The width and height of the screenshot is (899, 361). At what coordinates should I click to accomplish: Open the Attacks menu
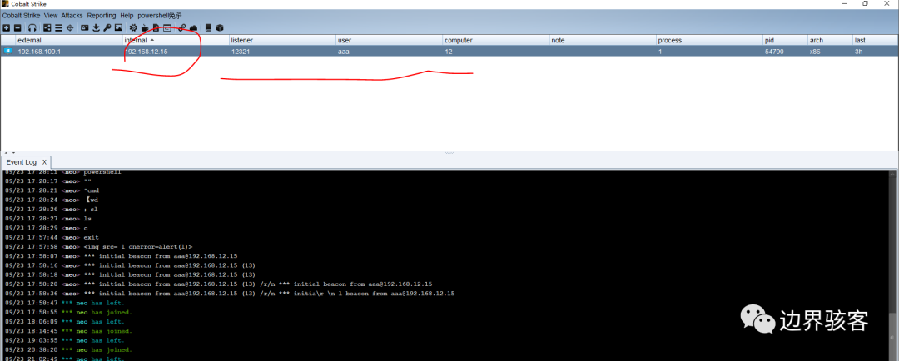72,16
